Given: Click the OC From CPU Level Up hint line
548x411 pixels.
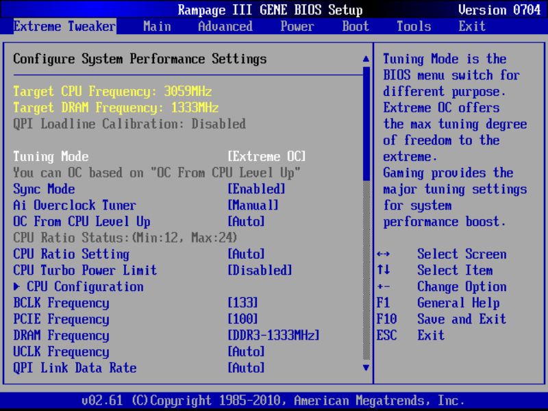Looking at the screenshot, I should tap(157, 173).
